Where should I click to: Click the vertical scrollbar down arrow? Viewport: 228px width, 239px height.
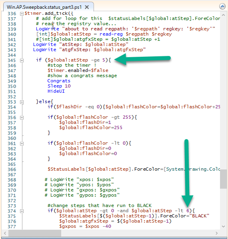tap(223, 226)
